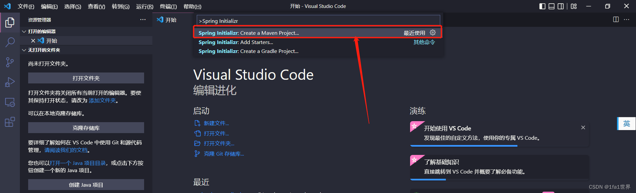The image size is (636, 193).
Task: Choose Spring Initializr: Create a Maven Project
Action: click(317, 33)
